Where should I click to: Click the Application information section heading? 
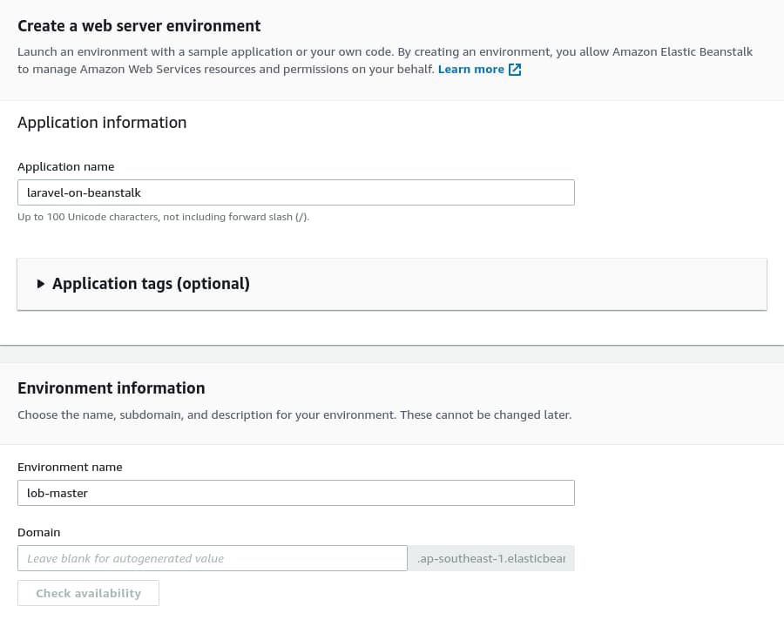pyautogui.click(x=102, y=122)
